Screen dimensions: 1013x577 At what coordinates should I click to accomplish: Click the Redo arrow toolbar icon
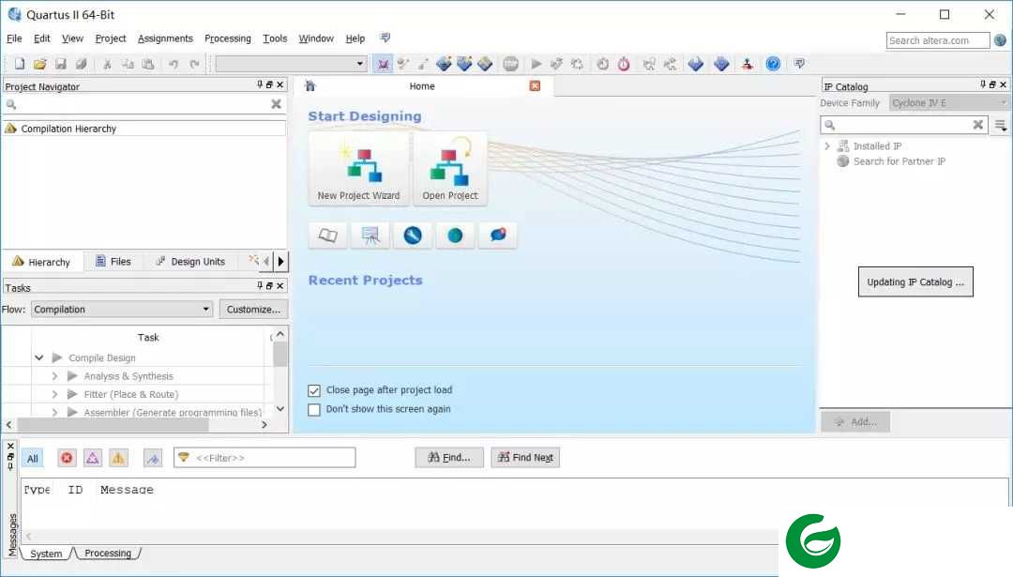[194, 64]
